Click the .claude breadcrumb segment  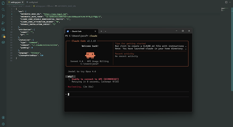coord(27,6)
